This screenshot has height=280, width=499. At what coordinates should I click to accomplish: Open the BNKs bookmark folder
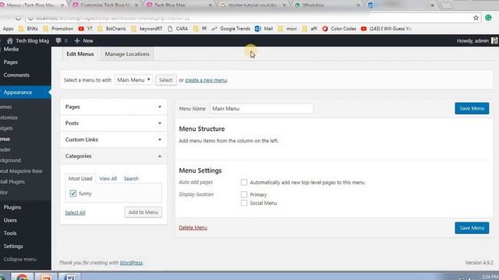28,29
